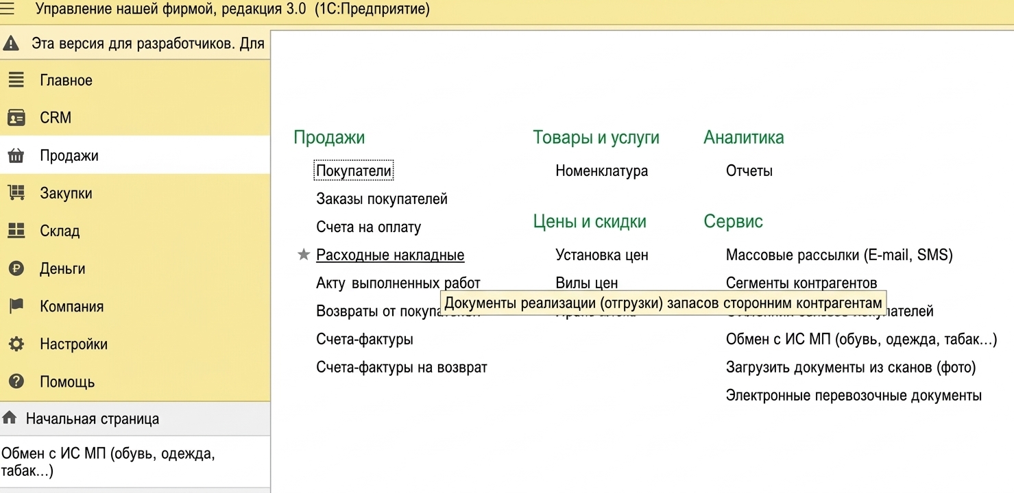Open Расходные накладные documents
The height and width of the screenshot is (493, 1014).
[390, 255]
